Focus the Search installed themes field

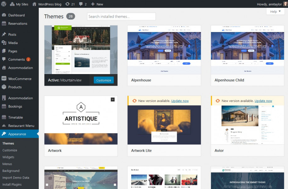pyautogui.click(x=121, y=17)
